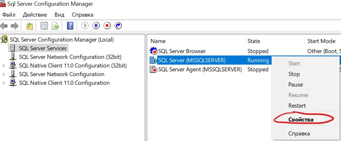Click the SQL Server Configuration Manager (Local) root icon
The height and width of the screenshot is (141, 341).
click(4, 40)
